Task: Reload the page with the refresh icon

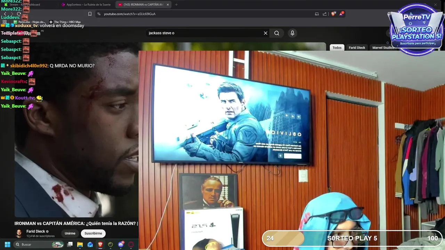Action: pos(19,14)
